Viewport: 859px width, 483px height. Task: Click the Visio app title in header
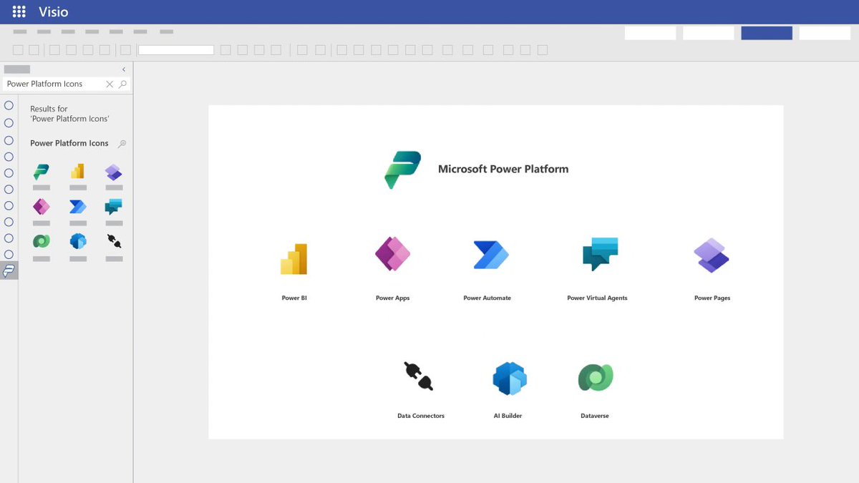pyautogui.click(x=54, y=12)
